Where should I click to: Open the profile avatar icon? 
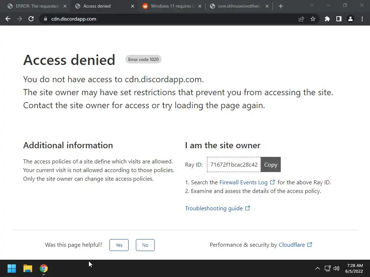click(x=350, y=19)
